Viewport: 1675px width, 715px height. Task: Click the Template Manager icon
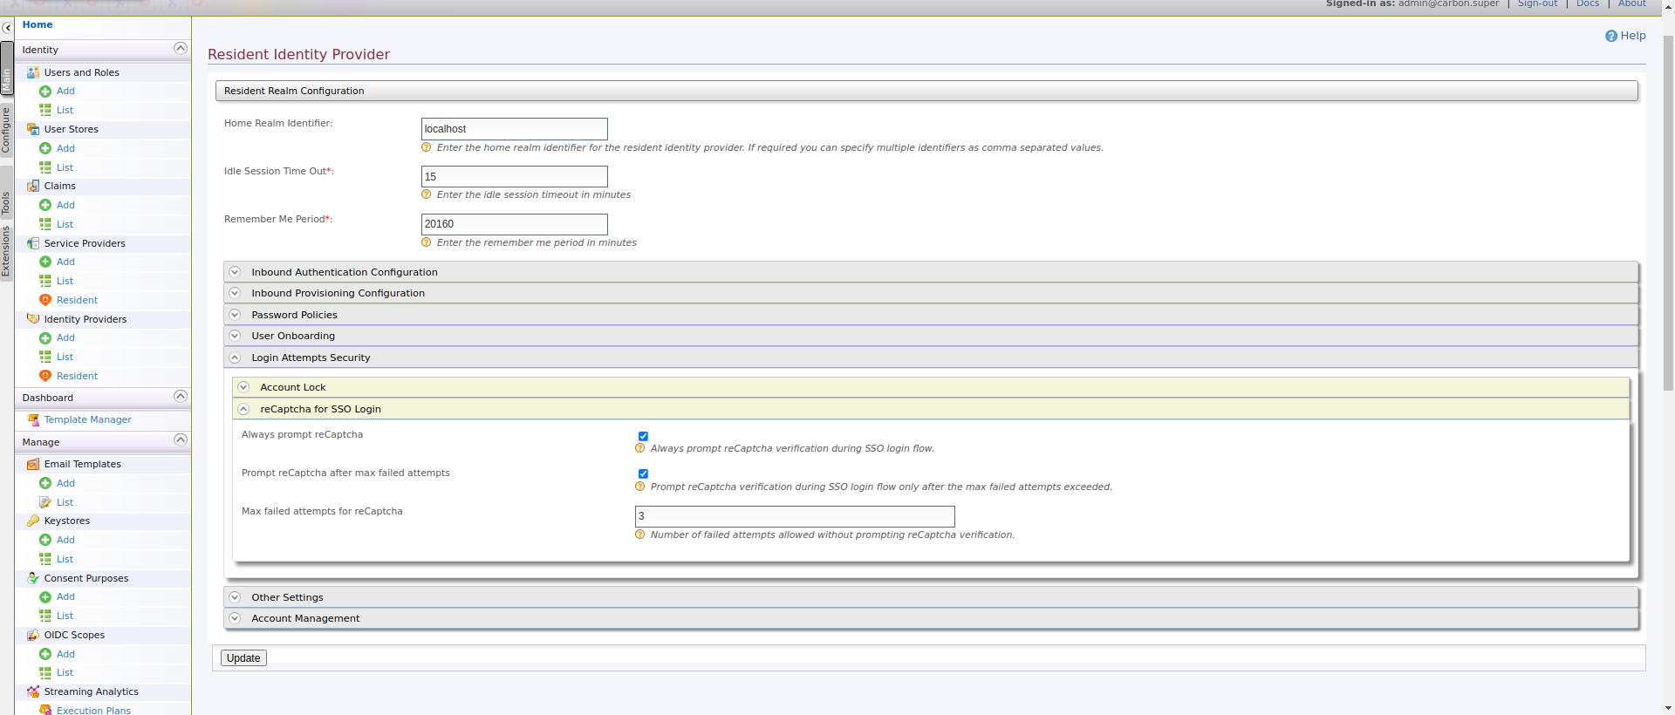[33, 419]
